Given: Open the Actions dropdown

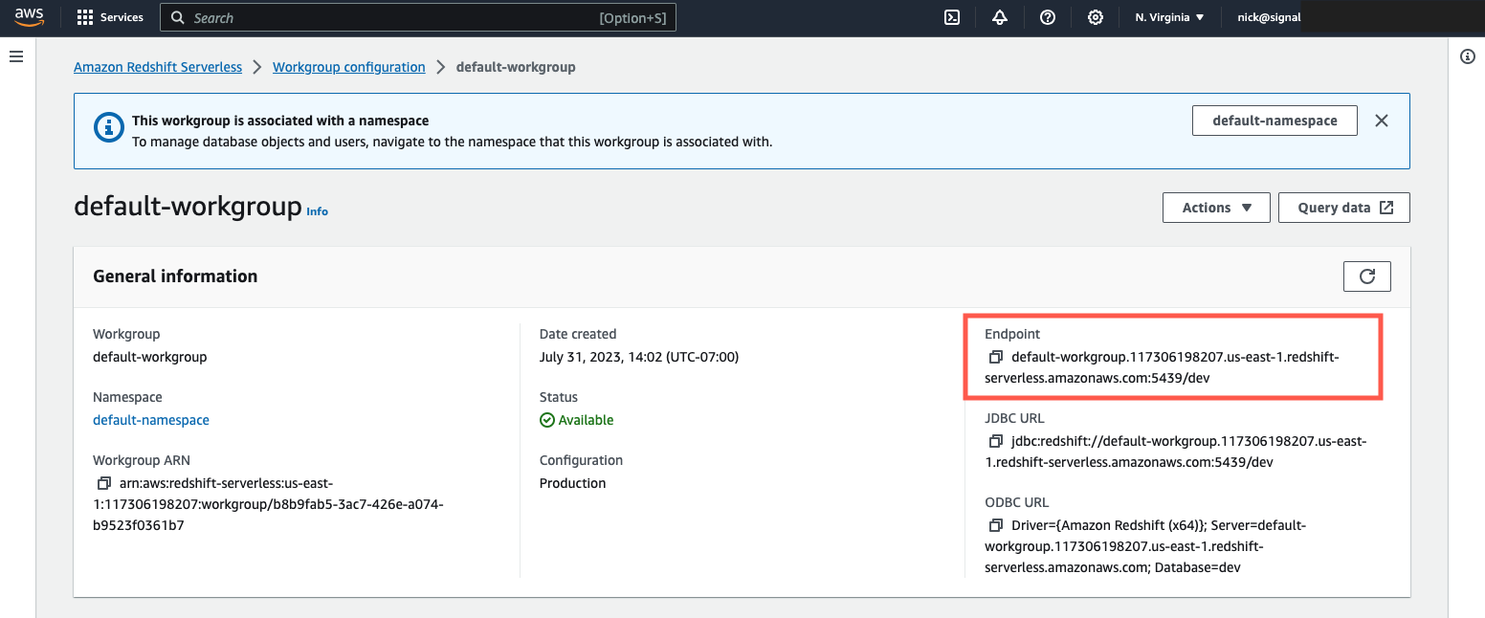Looking at the screenshot, I should point(1215,207).
